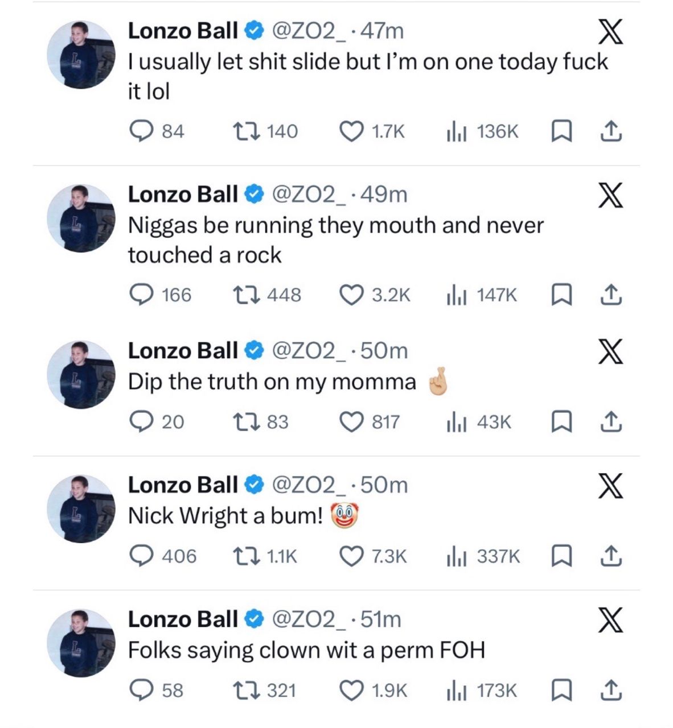Image resolution: width=673 pixels, height=728 pixels.
Task: Bookmark the "I usually let" tweet
Action: pyautogui.click(x=561, y=131)
